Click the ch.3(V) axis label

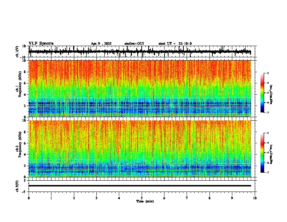click(x=17, y=186)
